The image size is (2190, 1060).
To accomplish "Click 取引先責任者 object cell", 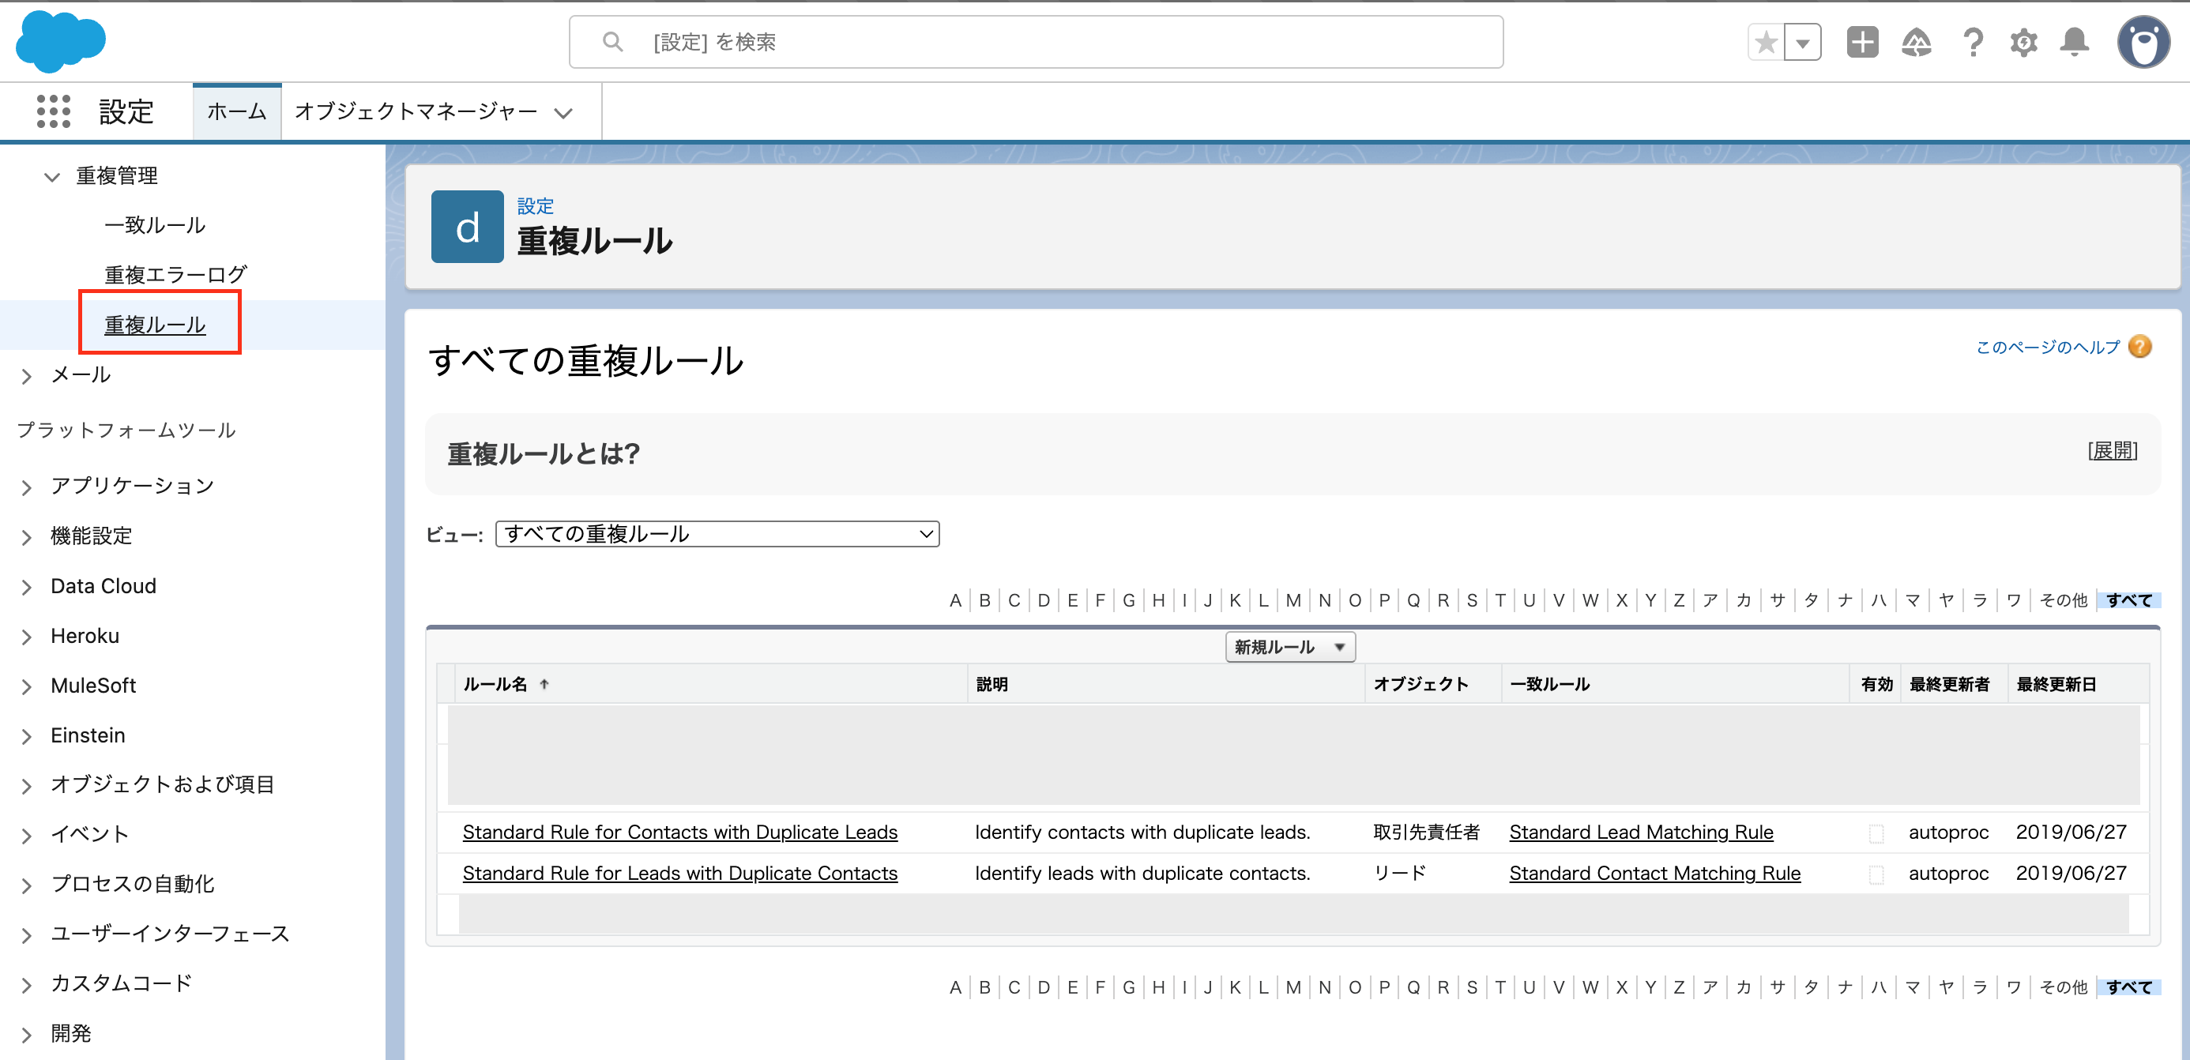I will (x=1426, y=833).
